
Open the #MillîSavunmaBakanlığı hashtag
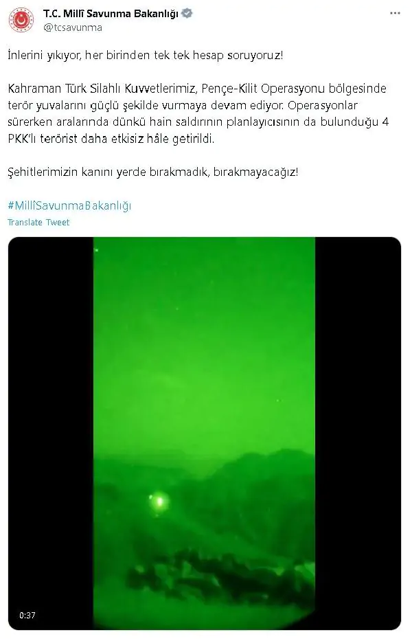tap(69, 205)
